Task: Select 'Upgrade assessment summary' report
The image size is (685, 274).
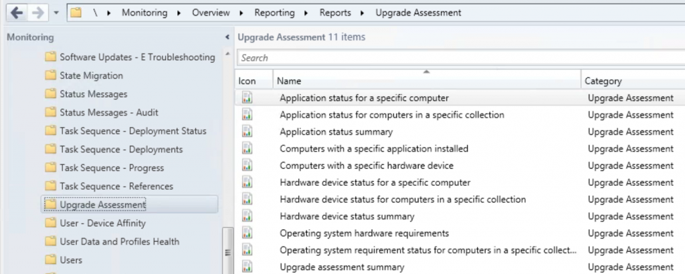Action: click(x=342, y=267)
